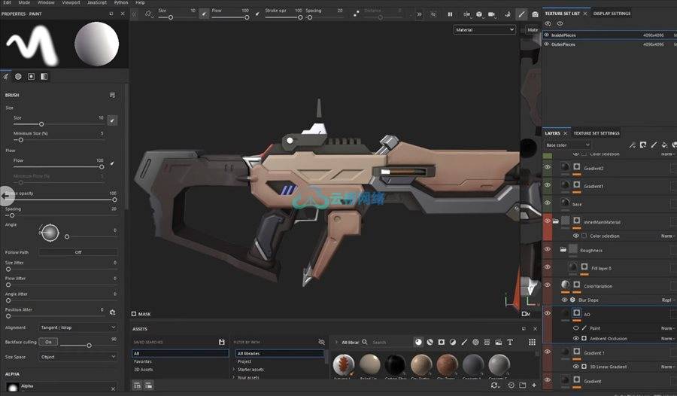Image resolution: width=677 pixels, height=396 pixels.
Task: Click the brush settings menu icon beside BRUSH
Action: tap(112, 96)
